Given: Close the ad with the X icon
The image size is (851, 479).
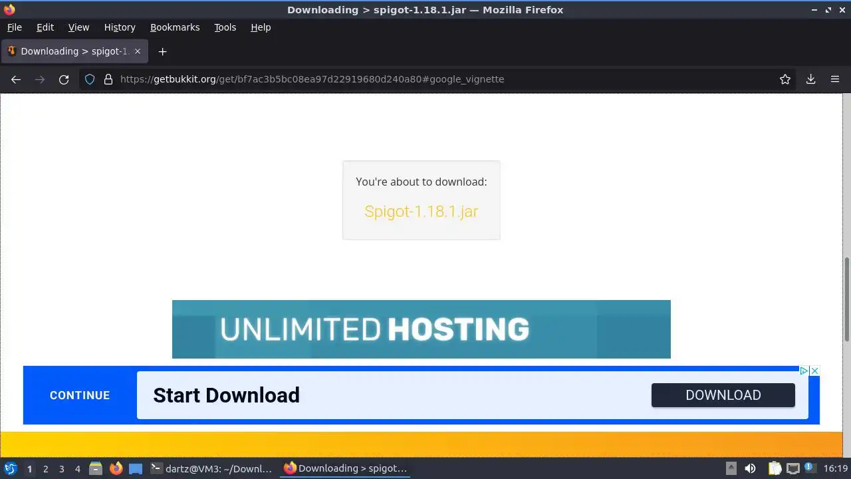Looking at the screenshot, I should click(814, 371).
